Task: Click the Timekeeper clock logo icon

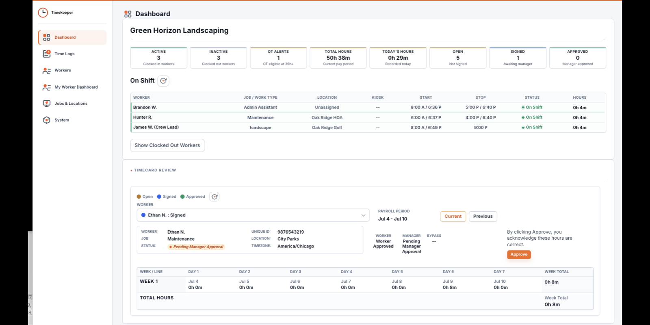Action: coord(43,13)
